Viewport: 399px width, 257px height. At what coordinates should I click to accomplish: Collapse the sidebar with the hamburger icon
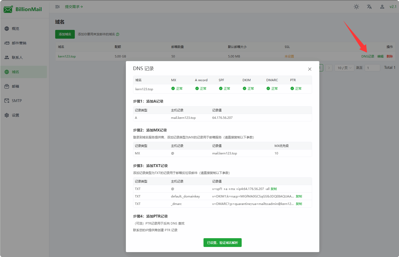57,7
